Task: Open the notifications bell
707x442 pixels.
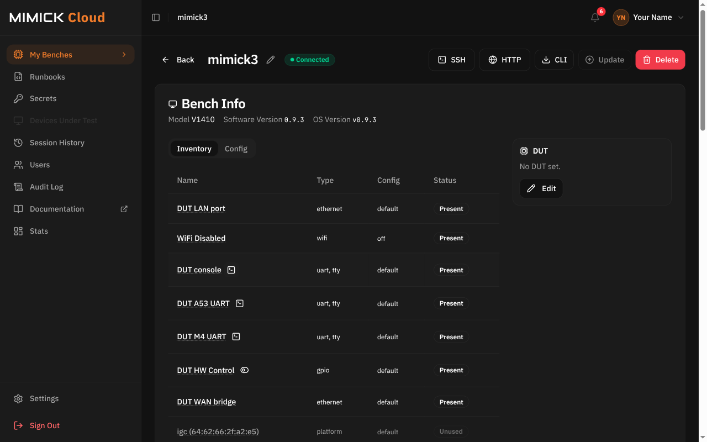Action: pos(595,18)
